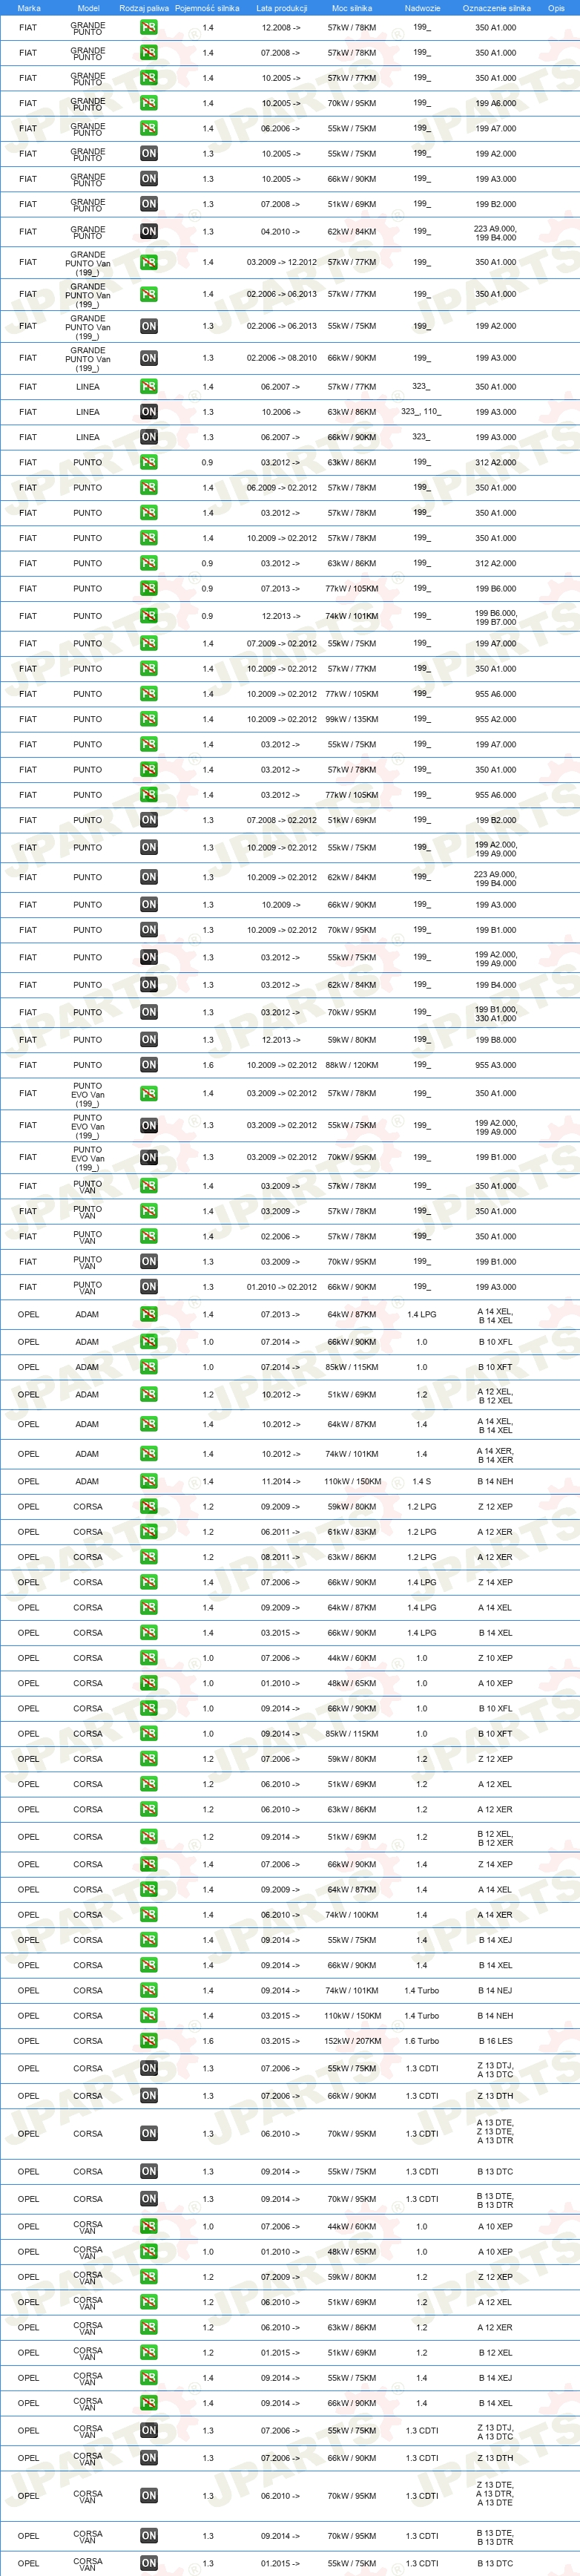The width and height of the screenshot is (580, 2576).
Task: Click the Moc silnika column header
Action: 352,8
